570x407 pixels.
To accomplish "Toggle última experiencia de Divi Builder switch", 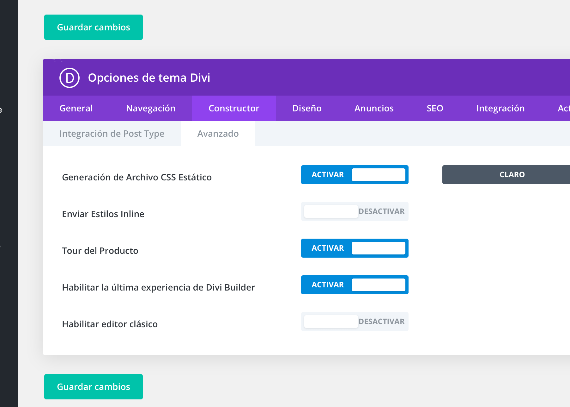I will 355,285.
